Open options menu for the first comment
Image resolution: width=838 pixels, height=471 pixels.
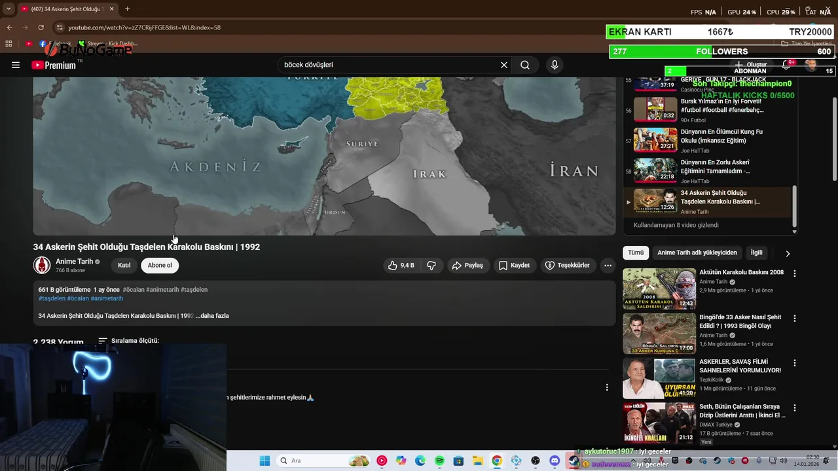607,387
